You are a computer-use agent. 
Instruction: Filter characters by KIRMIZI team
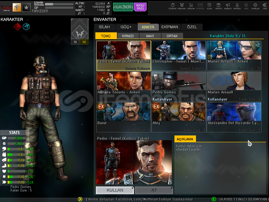128,36
